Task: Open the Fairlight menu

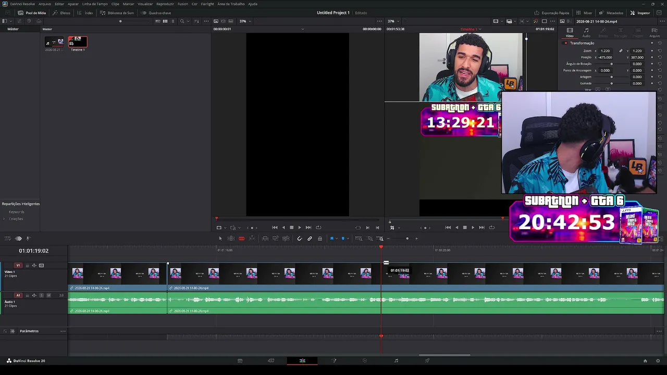Action: click(x=207, y=4)
